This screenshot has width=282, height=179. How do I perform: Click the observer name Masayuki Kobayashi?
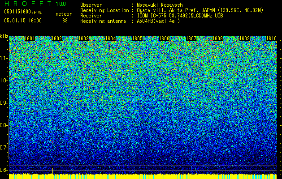pyautogui.click(x=161, y=5)
